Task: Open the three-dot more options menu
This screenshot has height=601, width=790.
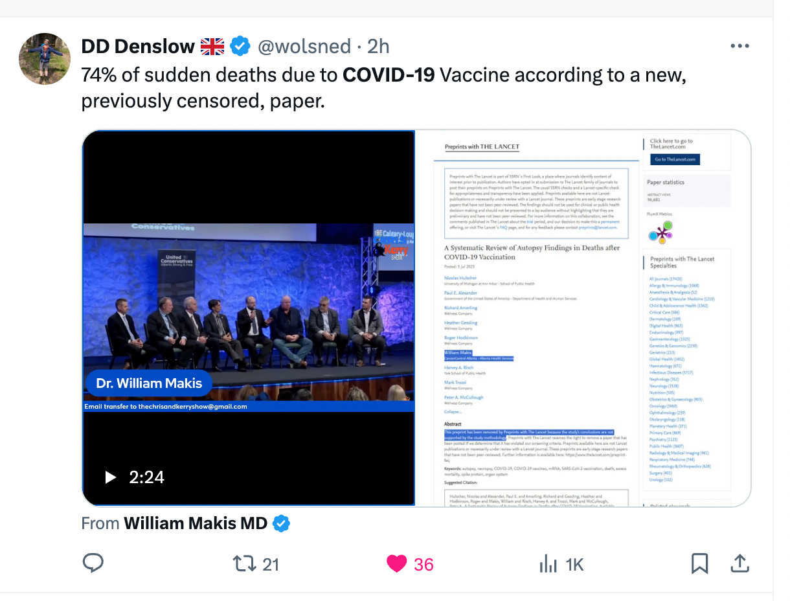Action: [x=739, y=47]
